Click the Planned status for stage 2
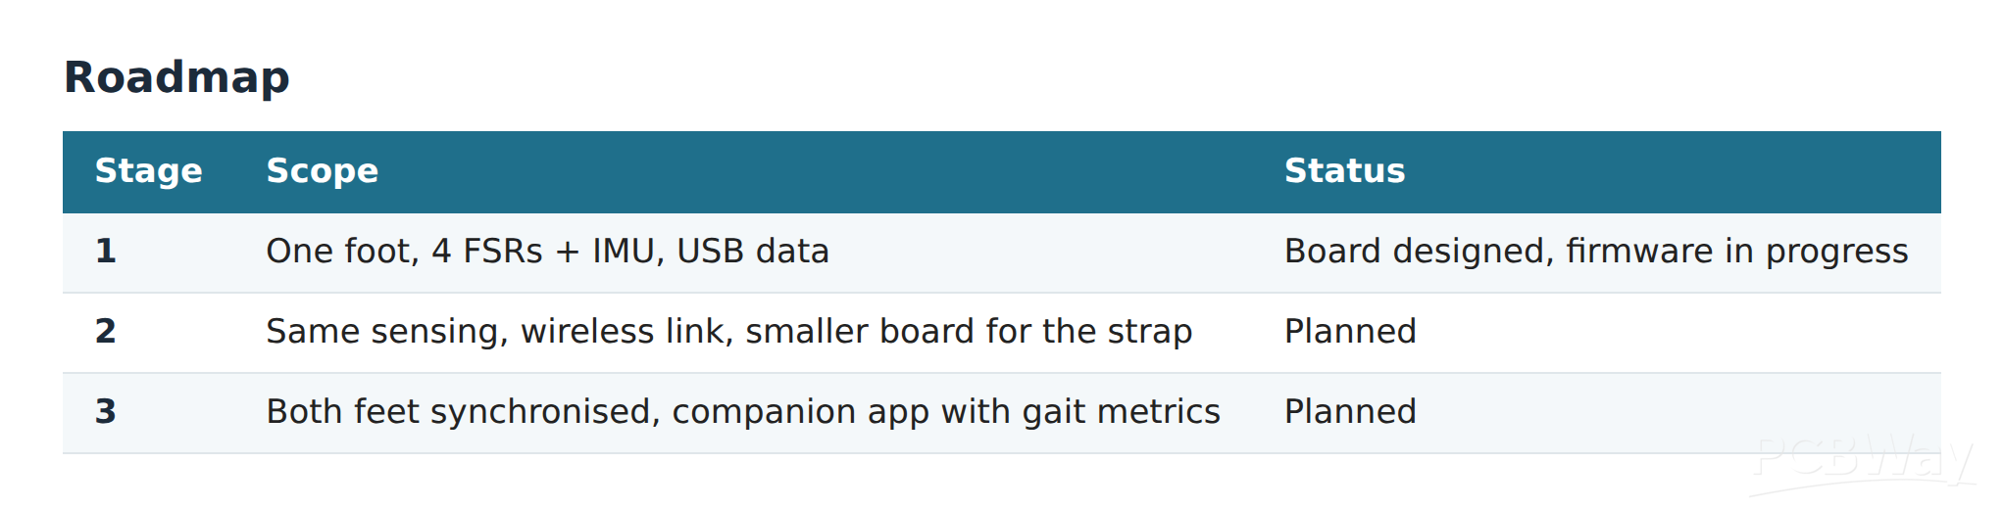Screen dimensions: 2004x509 [1350, 332]
